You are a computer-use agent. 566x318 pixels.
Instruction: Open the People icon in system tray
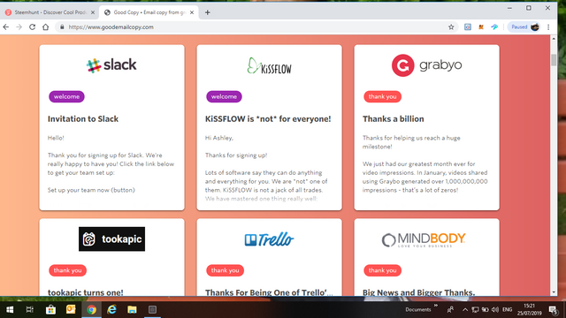coord(450,310)
